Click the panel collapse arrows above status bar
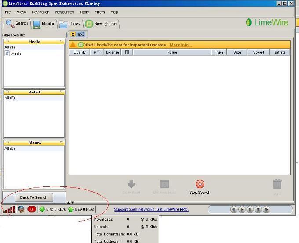This screenshot has height=243, width=299. click(x=70, y=202)
